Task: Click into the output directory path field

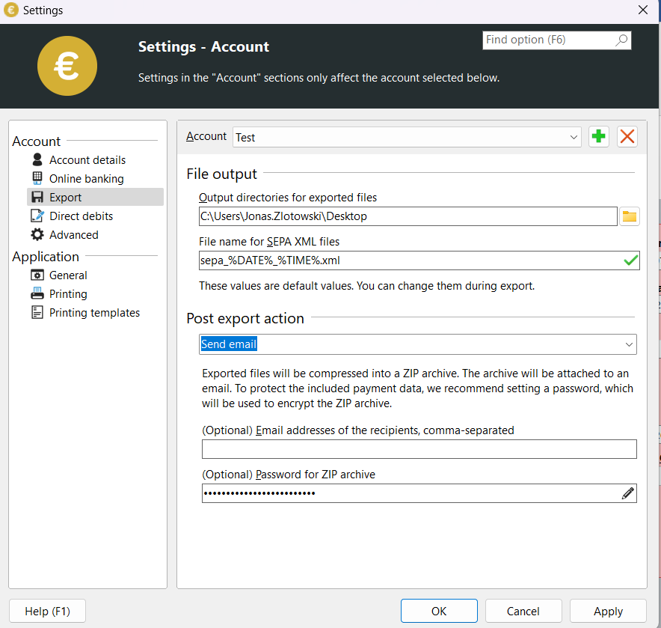Action: tap(408, 216)
